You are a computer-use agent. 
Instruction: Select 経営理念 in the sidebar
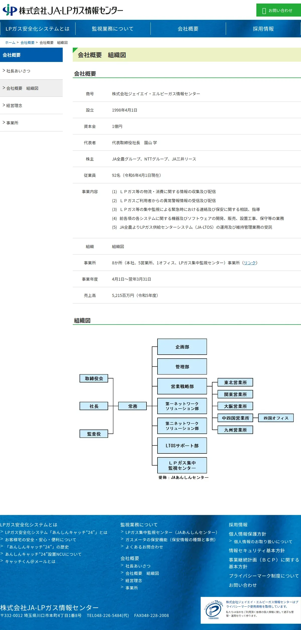click(x=31, y=105)
